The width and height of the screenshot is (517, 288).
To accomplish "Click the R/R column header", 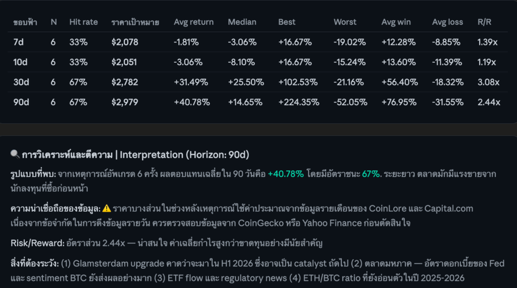I will [x=484, y=22].
